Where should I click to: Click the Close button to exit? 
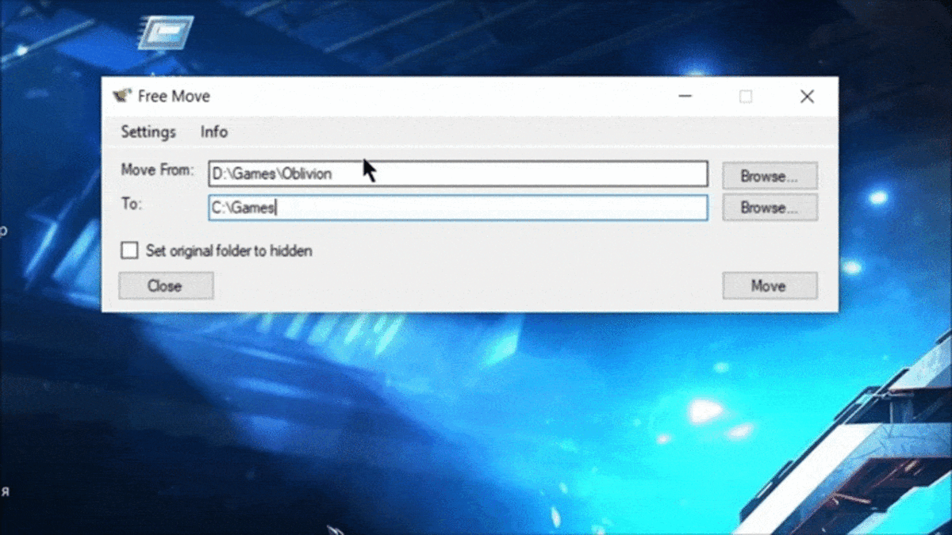(x=165, y=285)
